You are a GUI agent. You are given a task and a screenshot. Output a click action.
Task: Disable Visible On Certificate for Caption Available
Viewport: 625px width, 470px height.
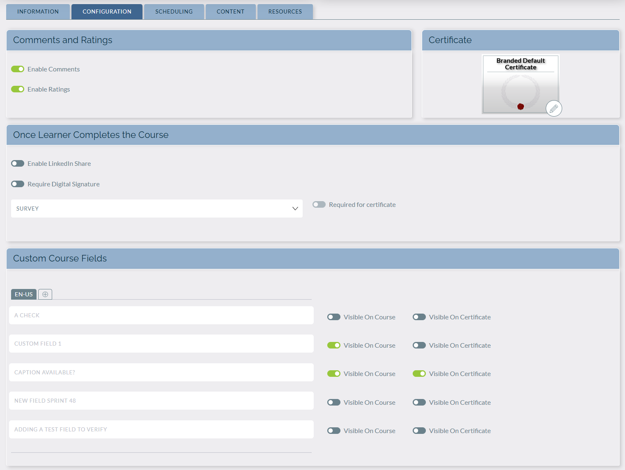click(419, 374)
